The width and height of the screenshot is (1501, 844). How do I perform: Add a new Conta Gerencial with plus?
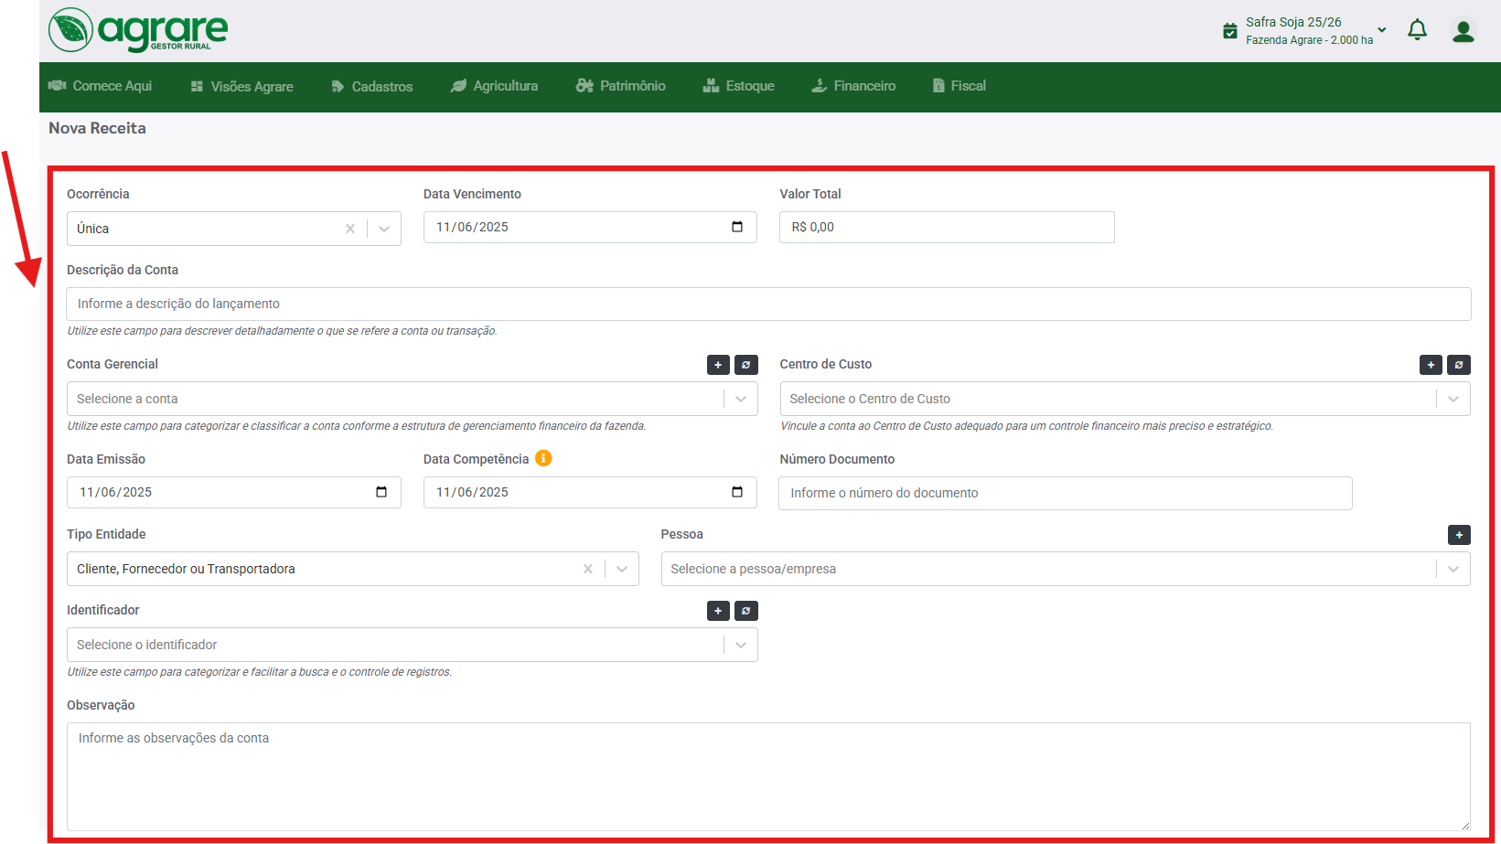[718, 365]
